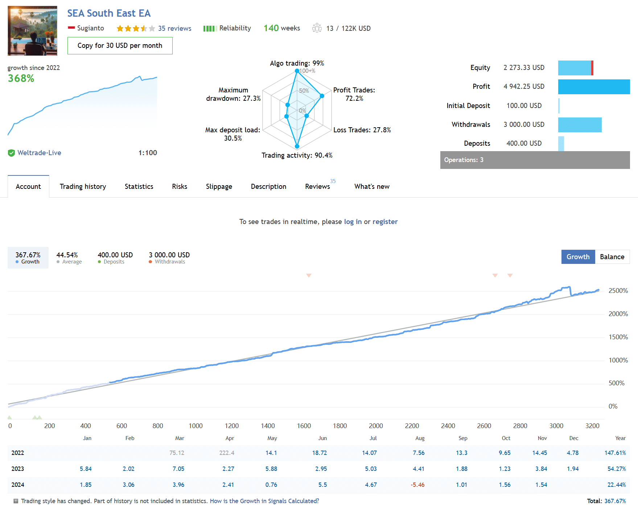Click the leftmost withdrawal triangle marker above chart
This screenshot has width=638, height=514.
click(309, 275)
